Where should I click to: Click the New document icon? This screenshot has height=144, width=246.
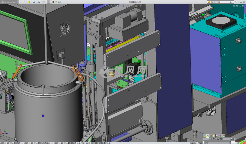pos(24,2)
